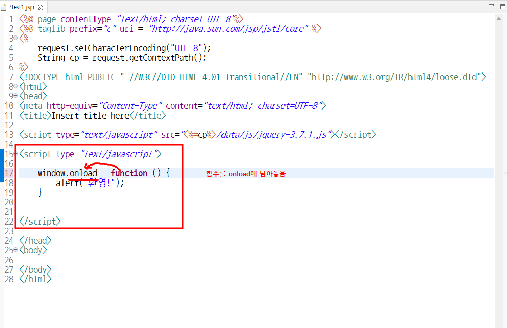Click line number 17 in the gutter

(x=9, y=173)
